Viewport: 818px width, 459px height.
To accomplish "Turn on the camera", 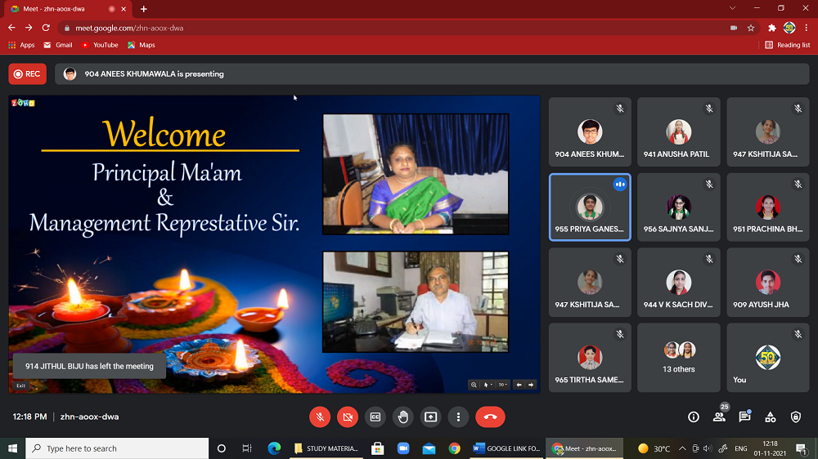I will click(348, 417).
